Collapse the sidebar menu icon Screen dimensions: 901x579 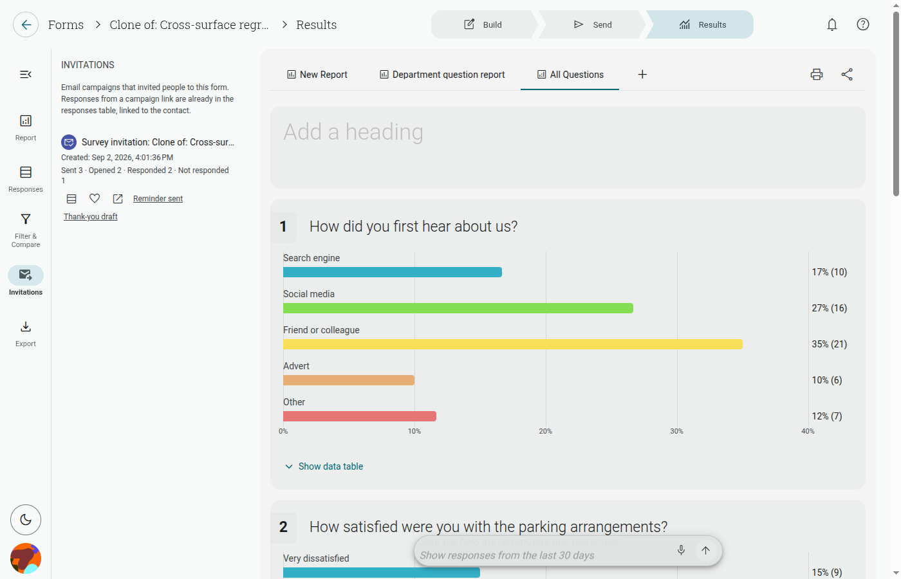(x=26, y=75)
